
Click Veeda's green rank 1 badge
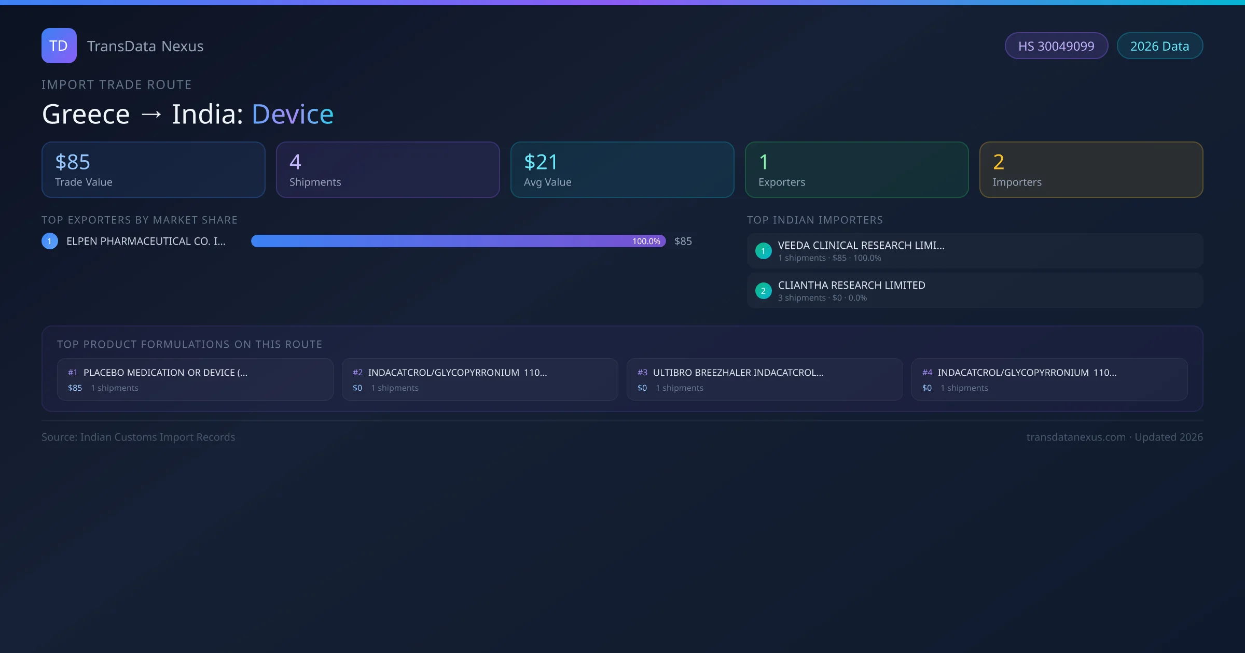tap(763, 251)
